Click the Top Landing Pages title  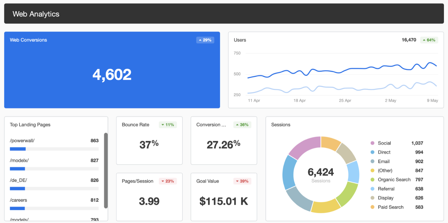pyautogui.click(x=30, y=125)
